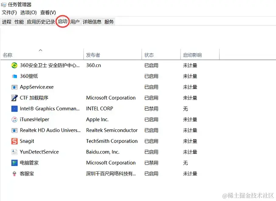This screenshot has width=276, height=201.
Task: Switch to the 启动 tab
Action: (63, 22)
